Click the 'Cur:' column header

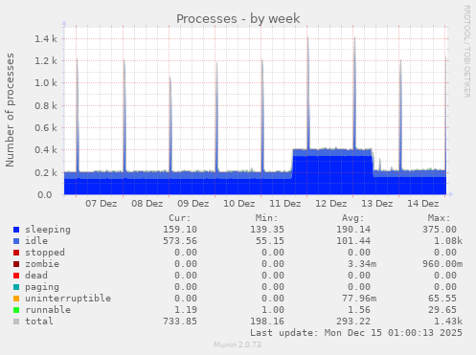180,218
